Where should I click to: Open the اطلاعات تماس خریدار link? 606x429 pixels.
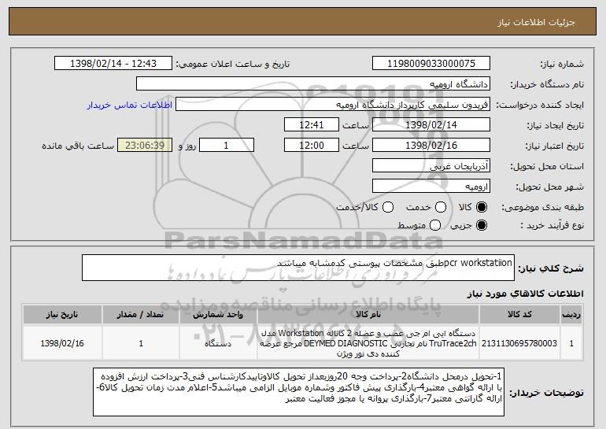coord(130,105)
